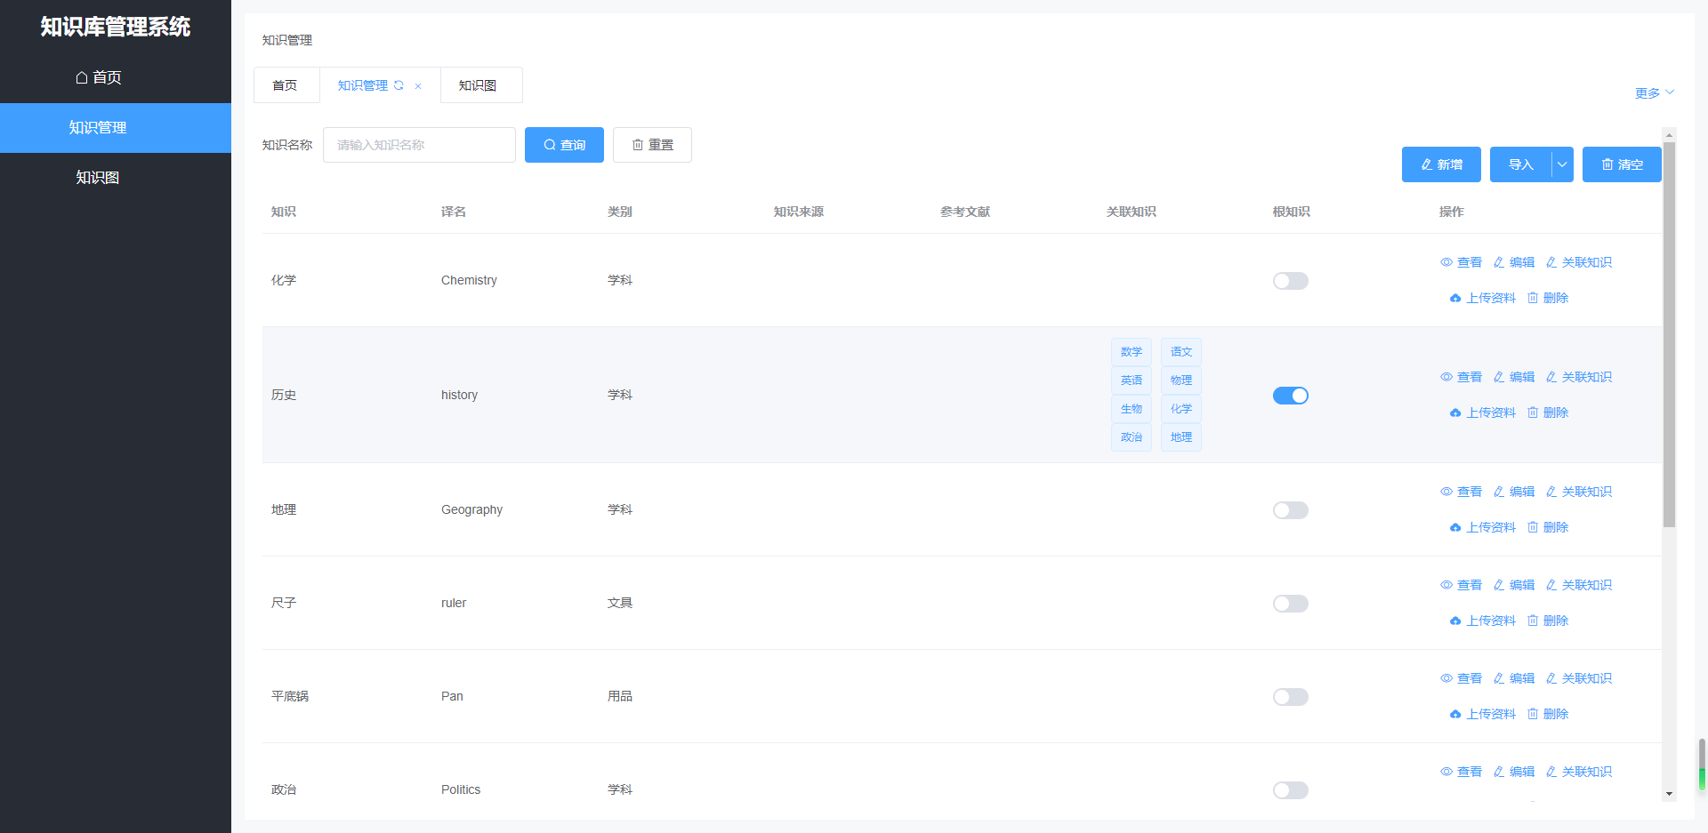View the 尺子 row with 查看

click(1461, 585)
